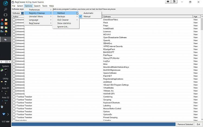Click the list's vertical scrollbar down arrow

point(202,119)
